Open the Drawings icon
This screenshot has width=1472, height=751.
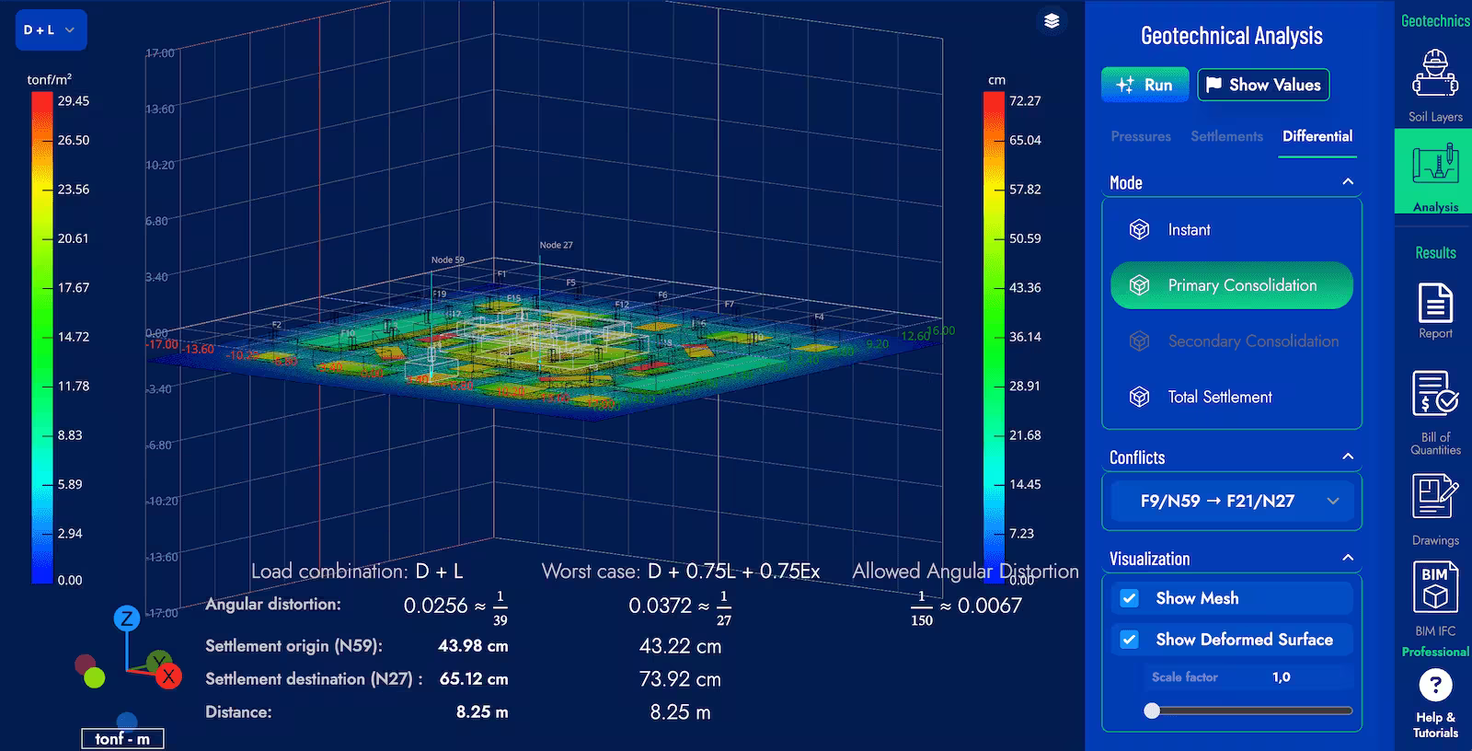click(1434, 497)
